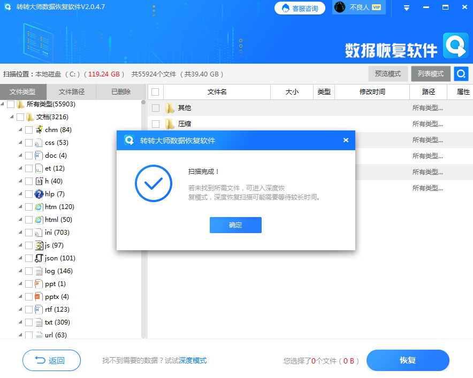Check the chm (84) file type checkbox
The height and width of the screenshot is (378, 473).
click(28, 129)
